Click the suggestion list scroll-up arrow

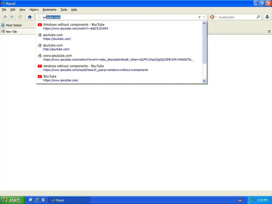[204, 23]
